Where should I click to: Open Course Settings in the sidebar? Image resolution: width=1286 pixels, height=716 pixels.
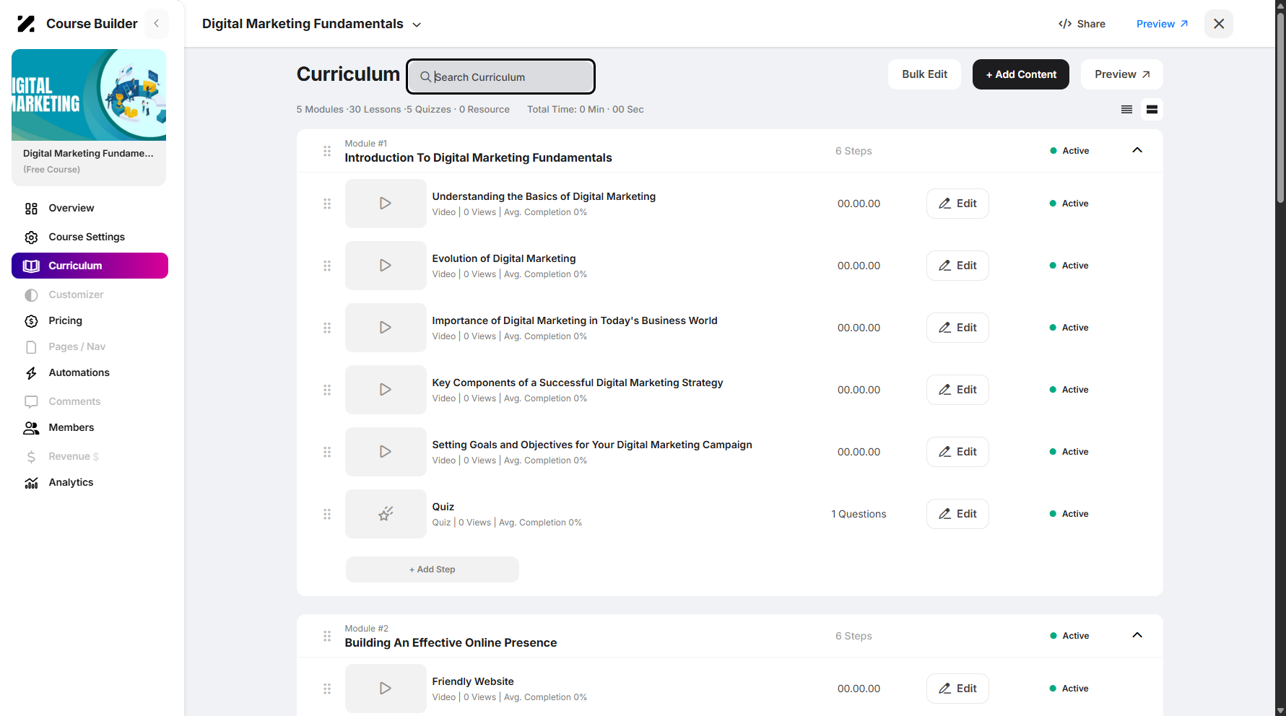coord(90,237)
